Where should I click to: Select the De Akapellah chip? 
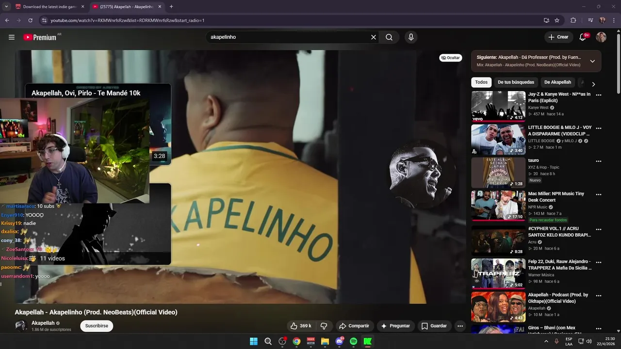(x=557, y=82)
